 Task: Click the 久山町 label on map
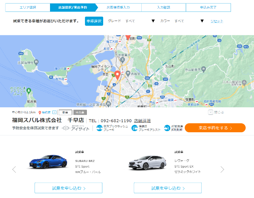pos(169,66)
